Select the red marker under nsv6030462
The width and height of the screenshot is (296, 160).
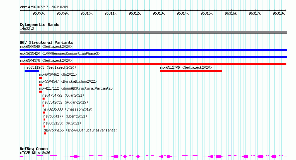[41, 78]
